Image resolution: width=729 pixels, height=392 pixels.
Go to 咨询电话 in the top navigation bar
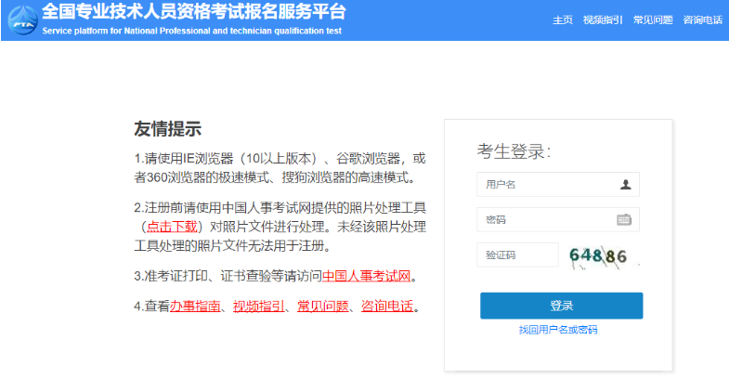point(702,20)
